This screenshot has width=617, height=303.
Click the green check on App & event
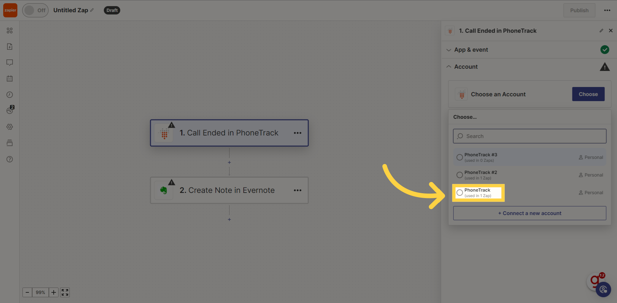(605, 50)
